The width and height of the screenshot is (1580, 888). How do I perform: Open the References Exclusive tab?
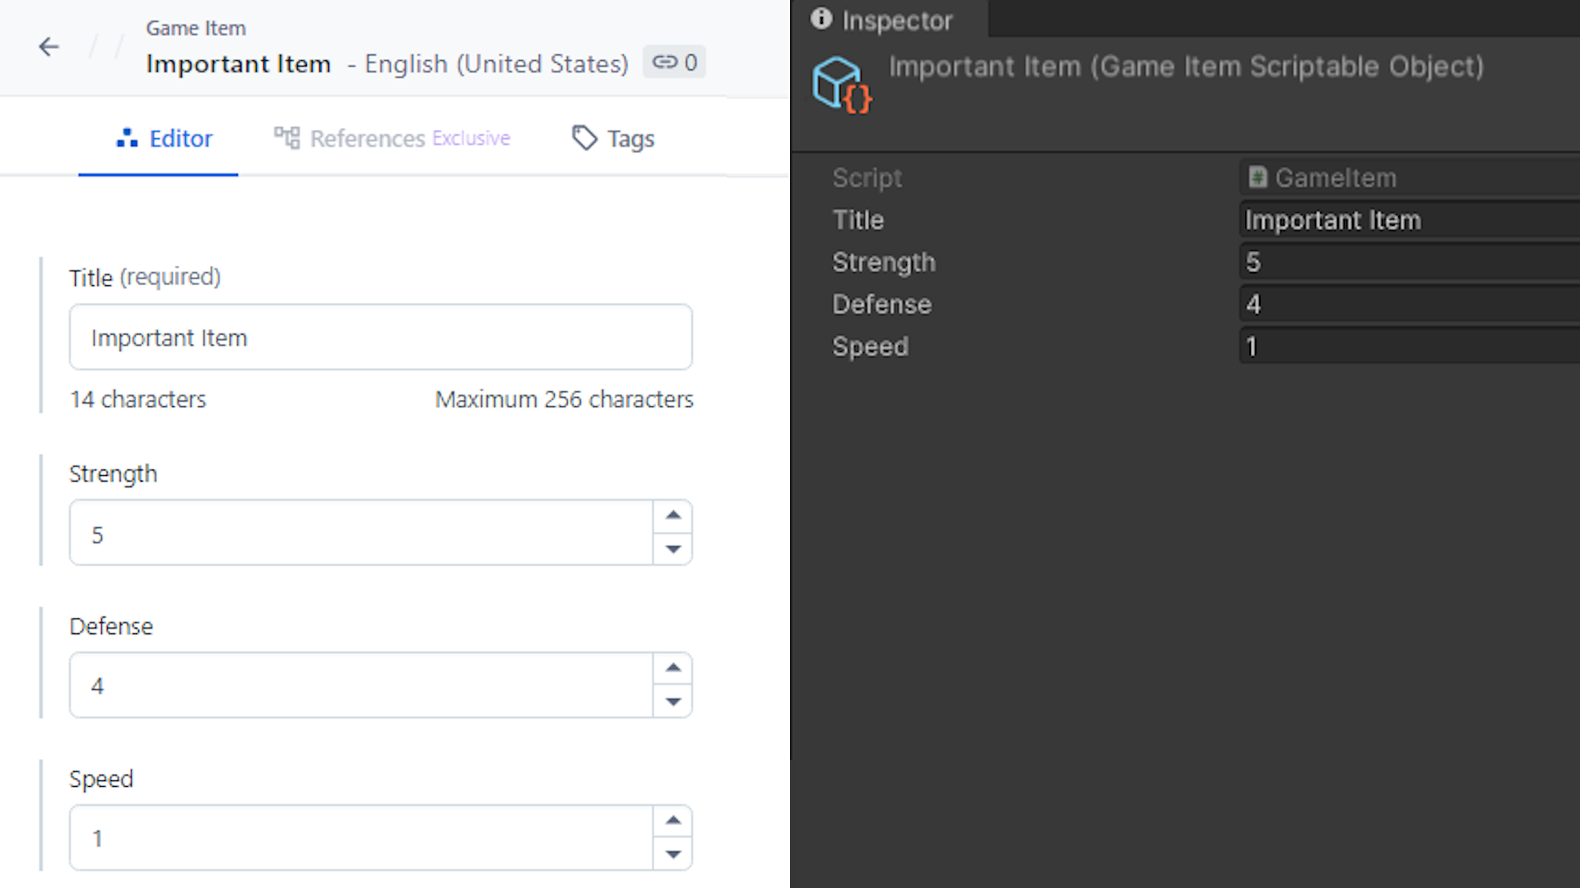click(x=391, y=139)
